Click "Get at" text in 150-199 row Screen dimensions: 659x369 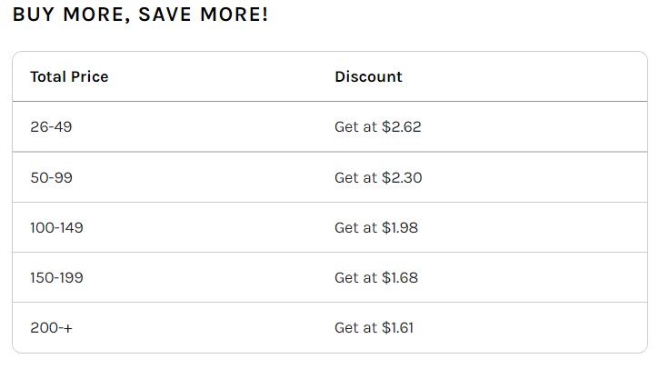(355, 277)
